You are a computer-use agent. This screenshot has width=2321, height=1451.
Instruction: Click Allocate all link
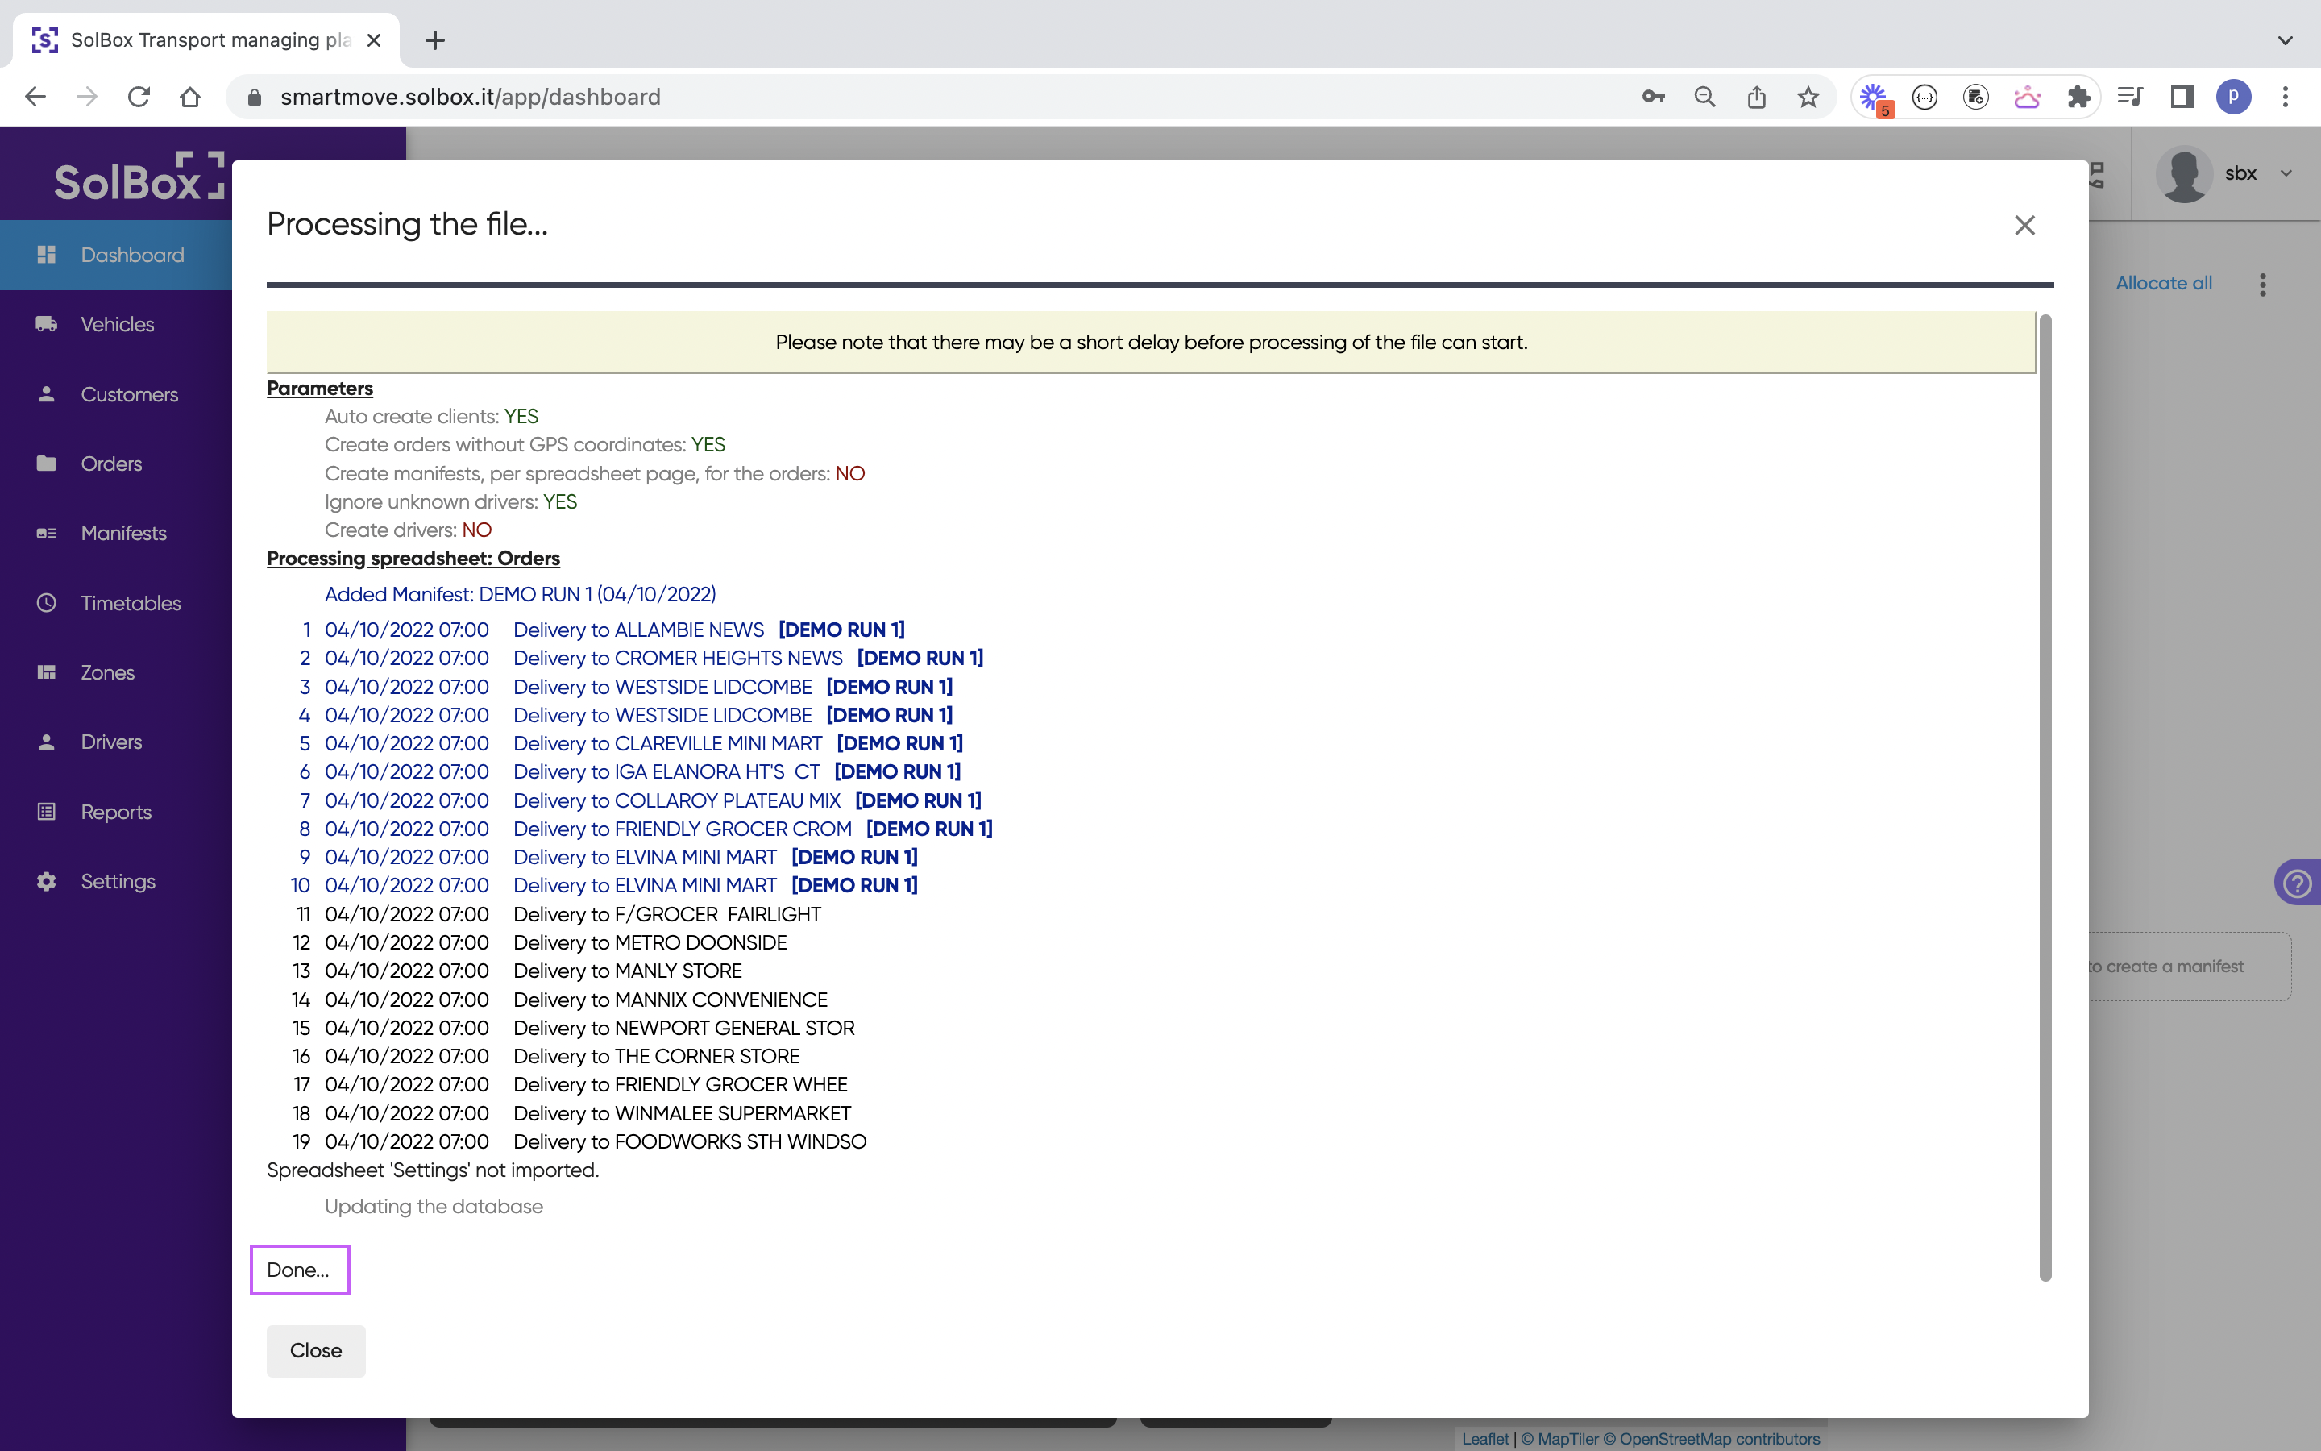(2164, 283)
